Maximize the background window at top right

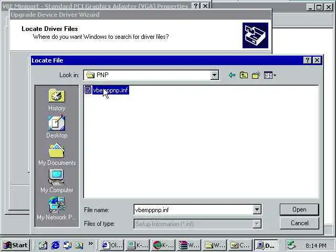tap(319, 7)
